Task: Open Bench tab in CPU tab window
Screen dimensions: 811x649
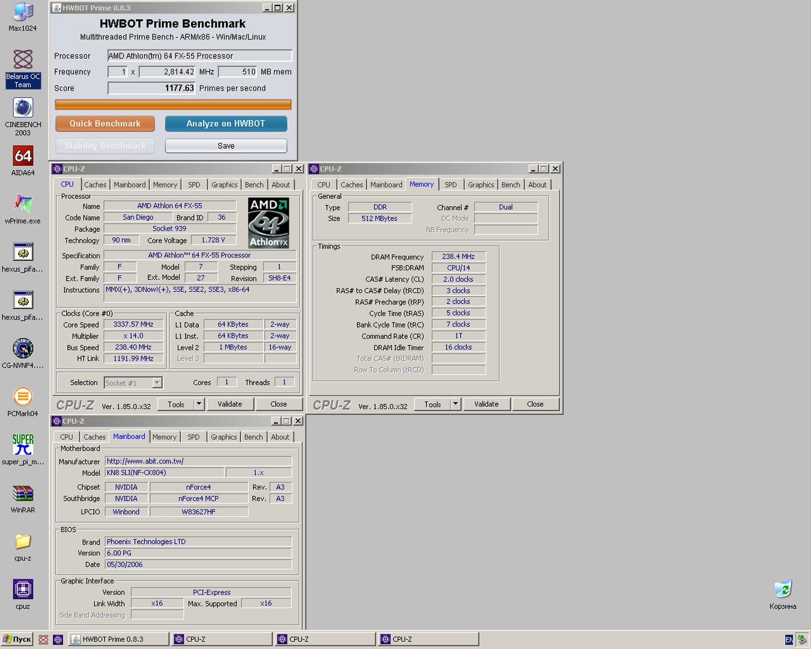Action: pos(254,185)
